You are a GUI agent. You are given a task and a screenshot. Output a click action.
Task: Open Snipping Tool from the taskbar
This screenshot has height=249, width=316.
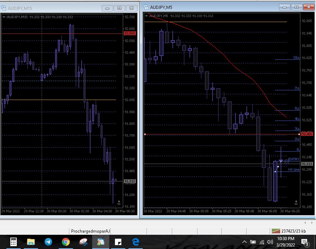[x=83, y=242]
